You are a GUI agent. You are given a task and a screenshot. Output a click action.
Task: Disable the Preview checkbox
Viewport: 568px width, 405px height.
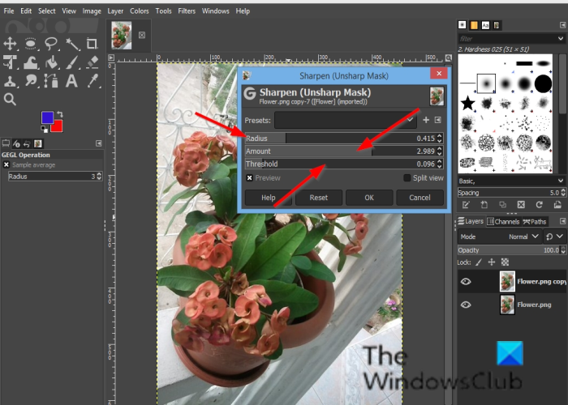[250, 178]
